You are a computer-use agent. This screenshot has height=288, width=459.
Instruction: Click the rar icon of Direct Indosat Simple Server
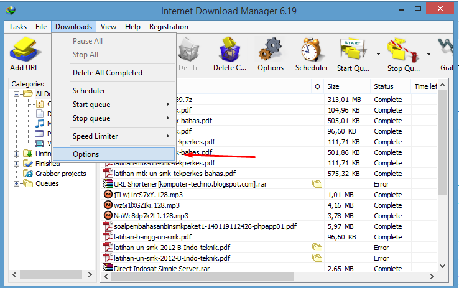pos(108,267)
